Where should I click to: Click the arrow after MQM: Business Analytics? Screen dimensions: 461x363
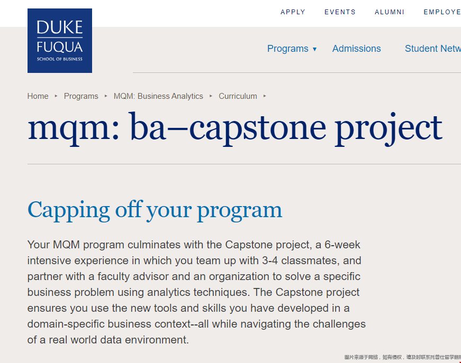click(x=211, y=96)
